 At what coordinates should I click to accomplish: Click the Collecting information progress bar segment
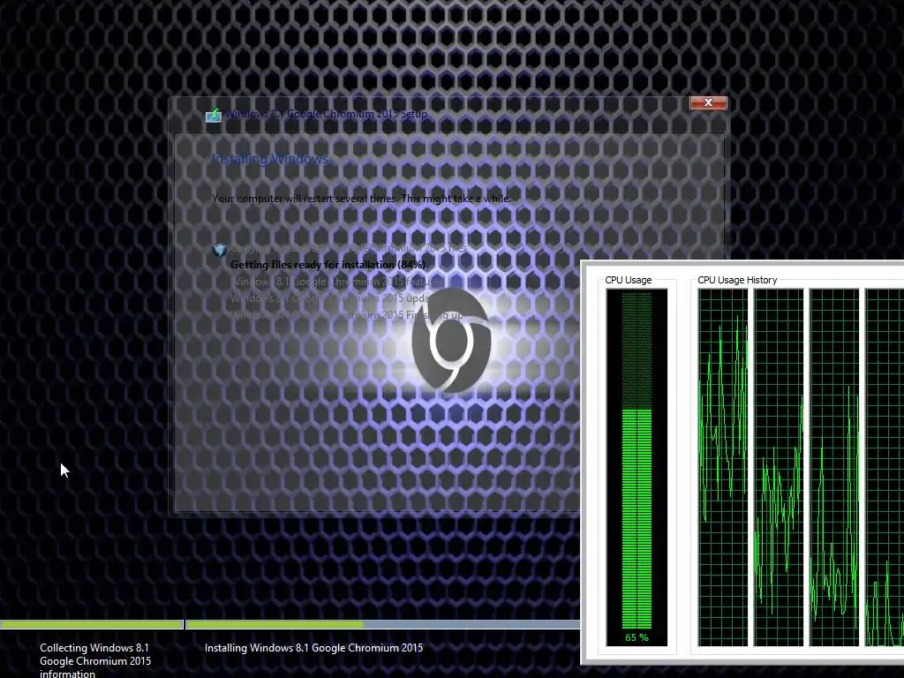91,624
